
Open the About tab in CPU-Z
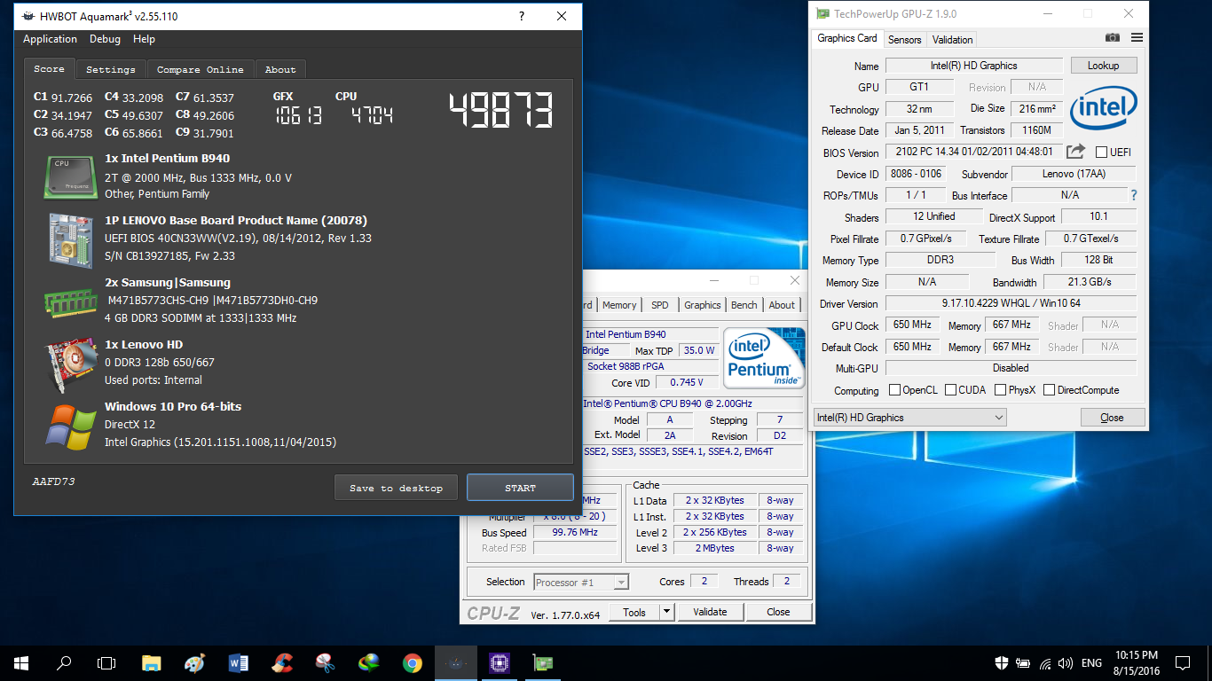[782, 305]
